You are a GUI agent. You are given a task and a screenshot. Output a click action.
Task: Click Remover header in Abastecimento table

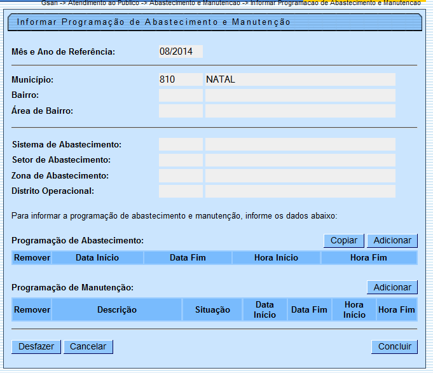32,257
